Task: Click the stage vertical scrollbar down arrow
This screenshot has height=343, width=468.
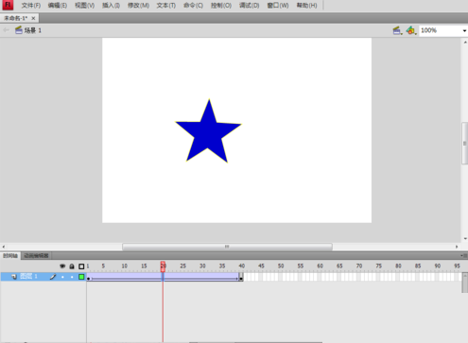Action: 465,239
